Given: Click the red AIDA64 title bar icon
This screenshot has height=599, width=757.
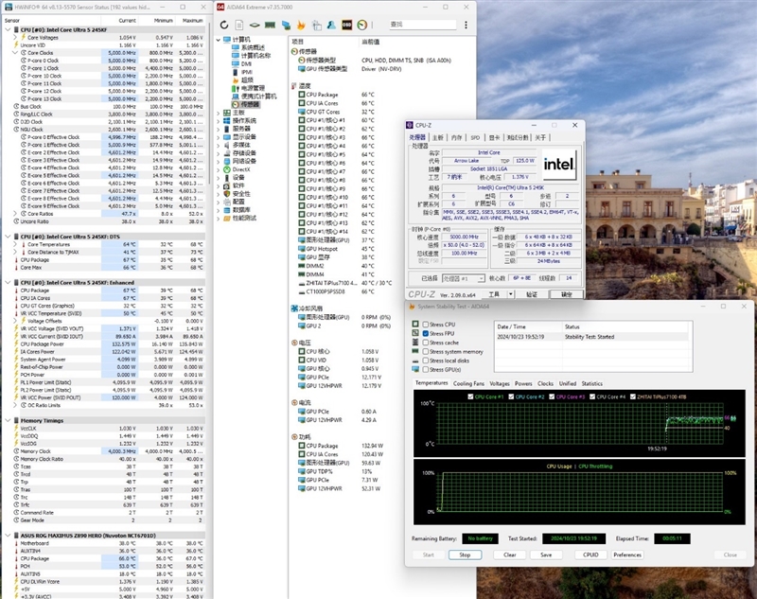Looking at the screenshot, I should pos(220,8).
